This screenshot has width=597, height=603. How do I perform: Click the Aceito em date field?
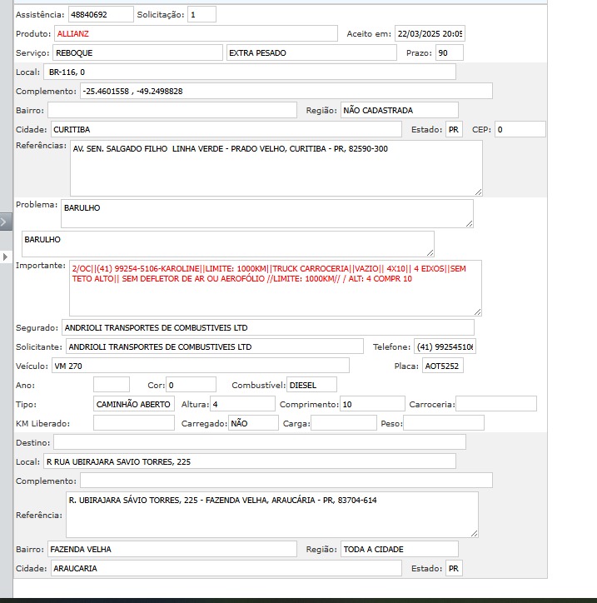click(x=429, y=34)
